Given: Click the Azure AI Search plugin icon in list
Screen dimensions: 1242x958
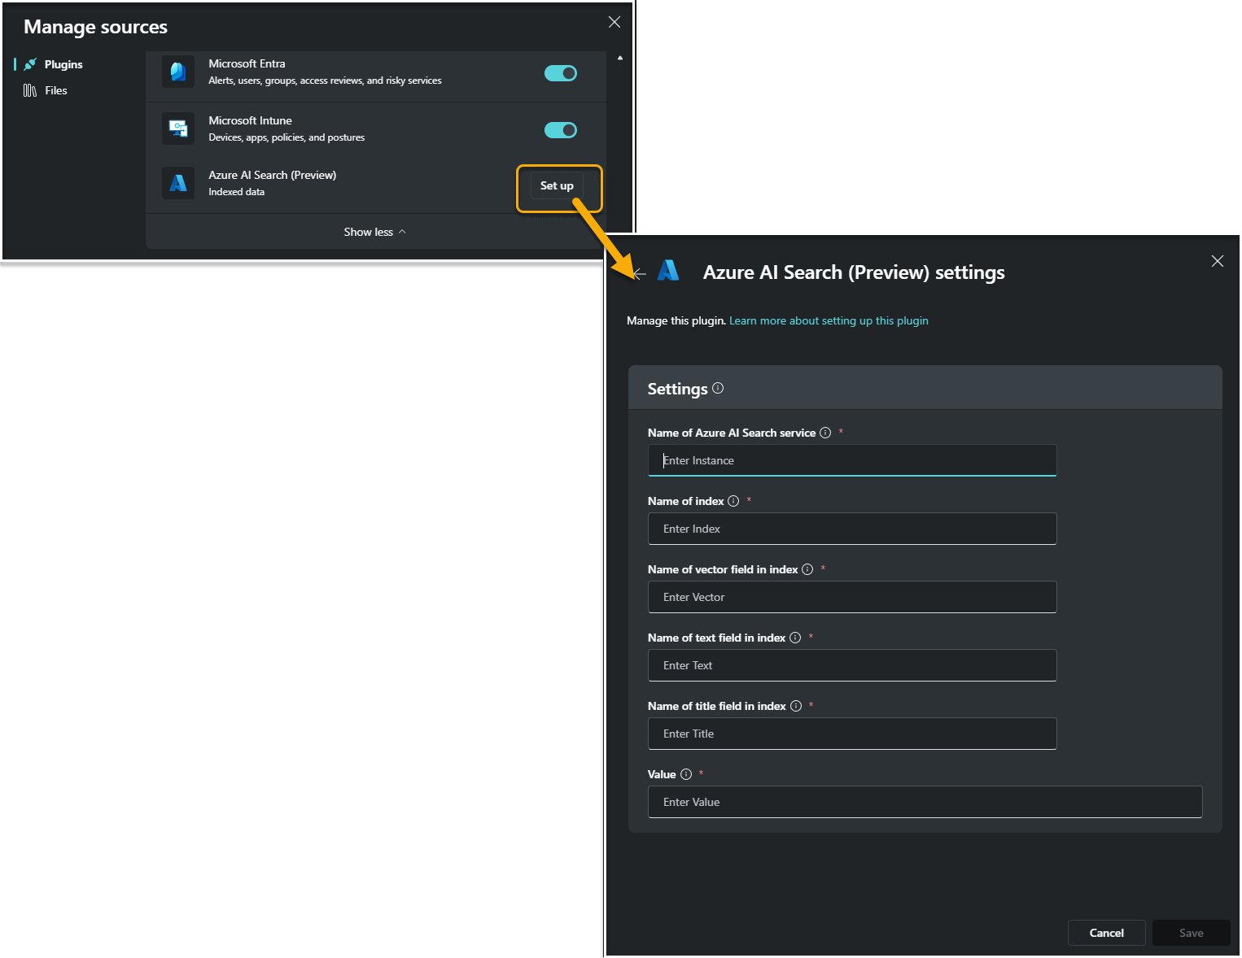Looking at the screenshot, I should click(x=178, y=183).
